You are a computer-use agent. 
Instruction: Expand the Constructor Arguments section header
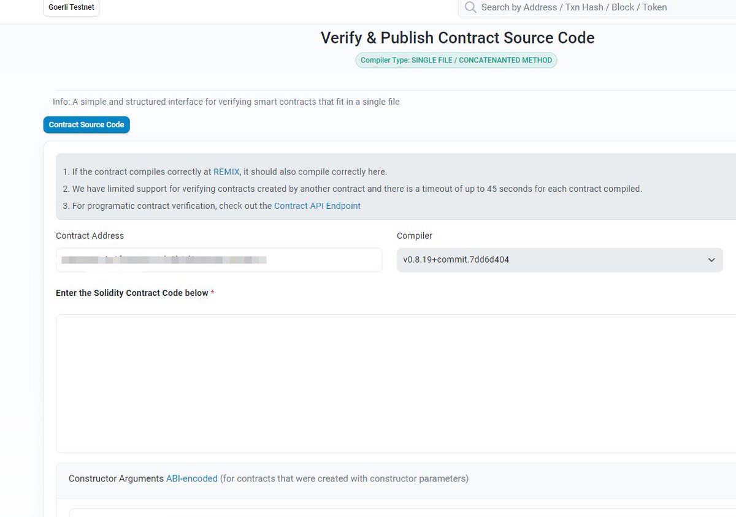[x=396, y=478]
